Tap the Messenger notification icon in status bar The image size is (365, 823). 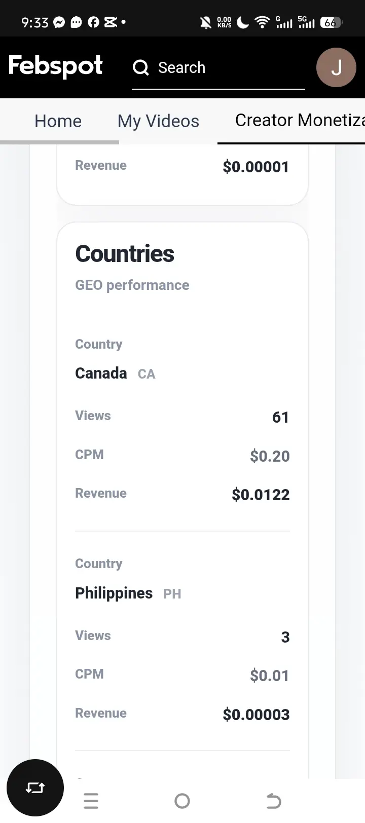pyautogui.click(x=59, y=22)
